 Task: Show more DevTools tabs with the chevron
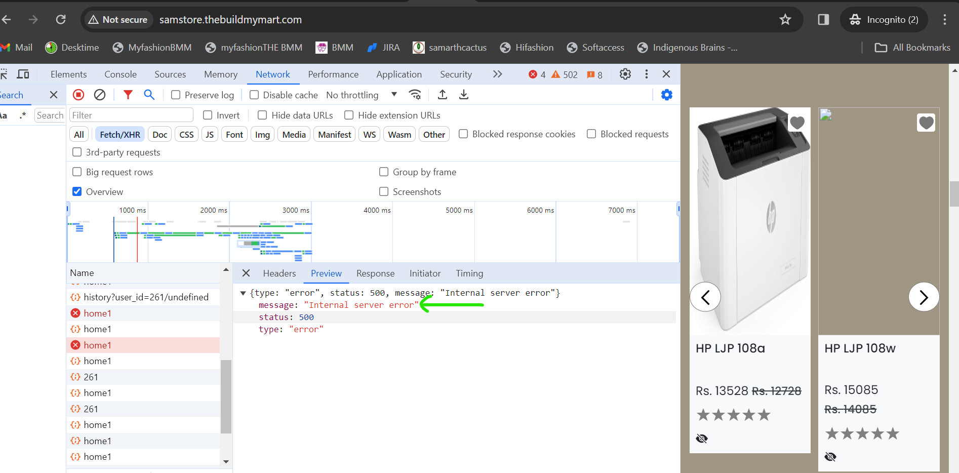point(498,74)
